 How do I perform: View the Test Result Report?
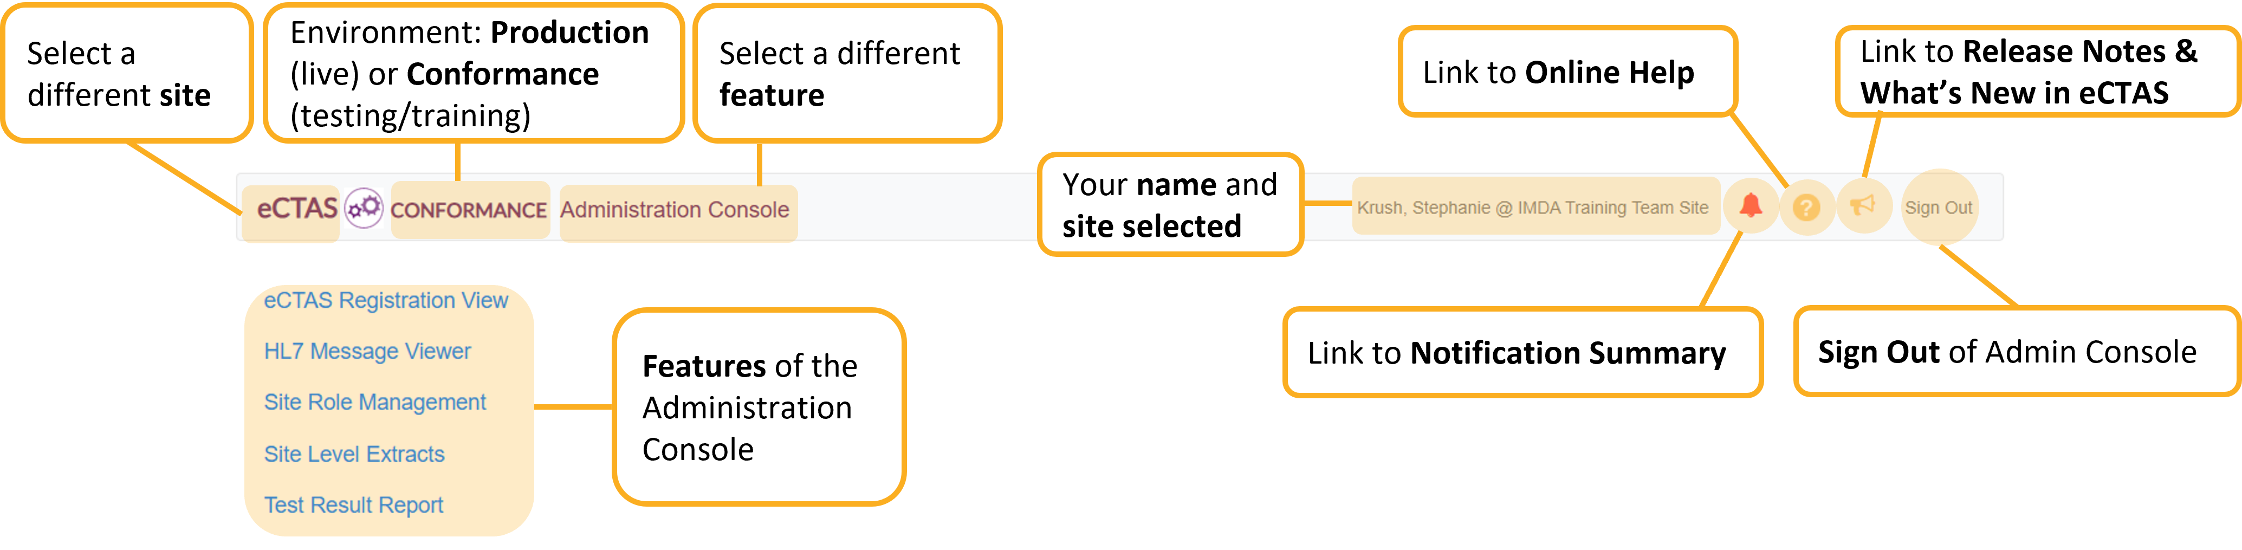353,504
